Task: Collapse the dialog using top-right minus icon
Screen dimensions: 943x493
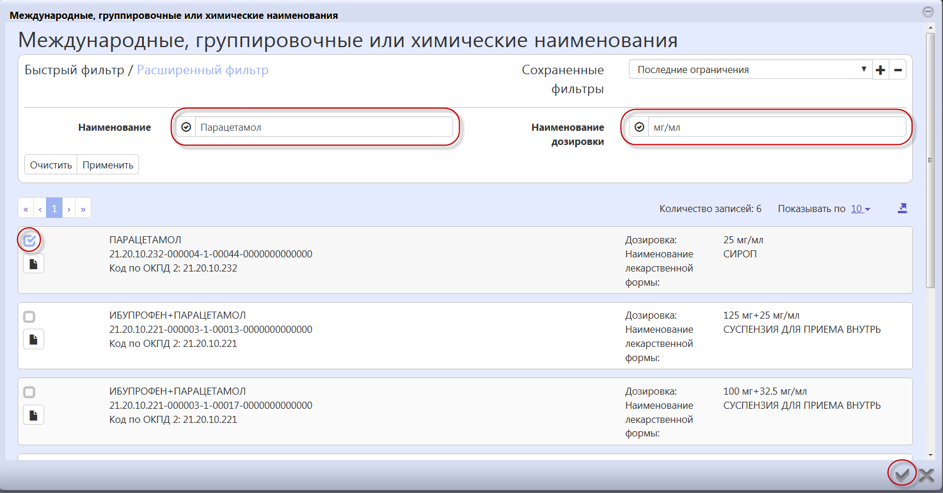Action: (x=928, y=12)
